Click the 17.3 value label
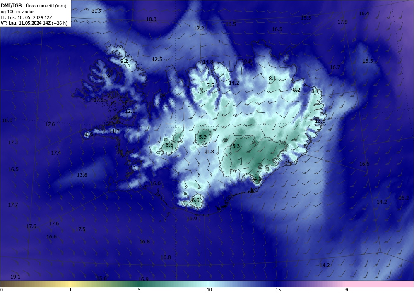414x293 pixels. (x=13, y=143)
